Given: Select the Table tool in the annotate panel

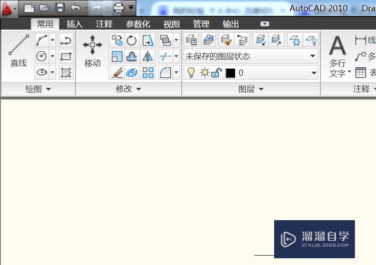Looking at the screenshot, I should click(x=360, y=72).
